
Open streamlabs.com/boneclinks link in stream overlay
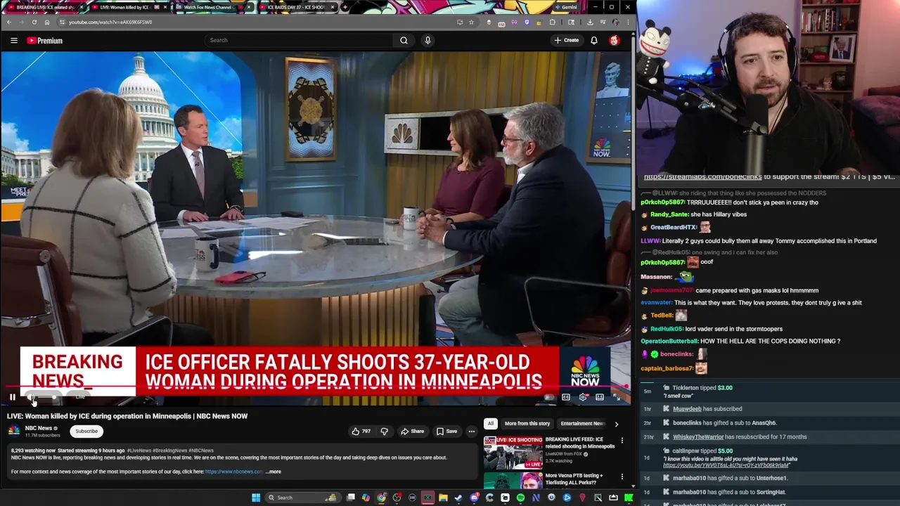pos(702,176)
